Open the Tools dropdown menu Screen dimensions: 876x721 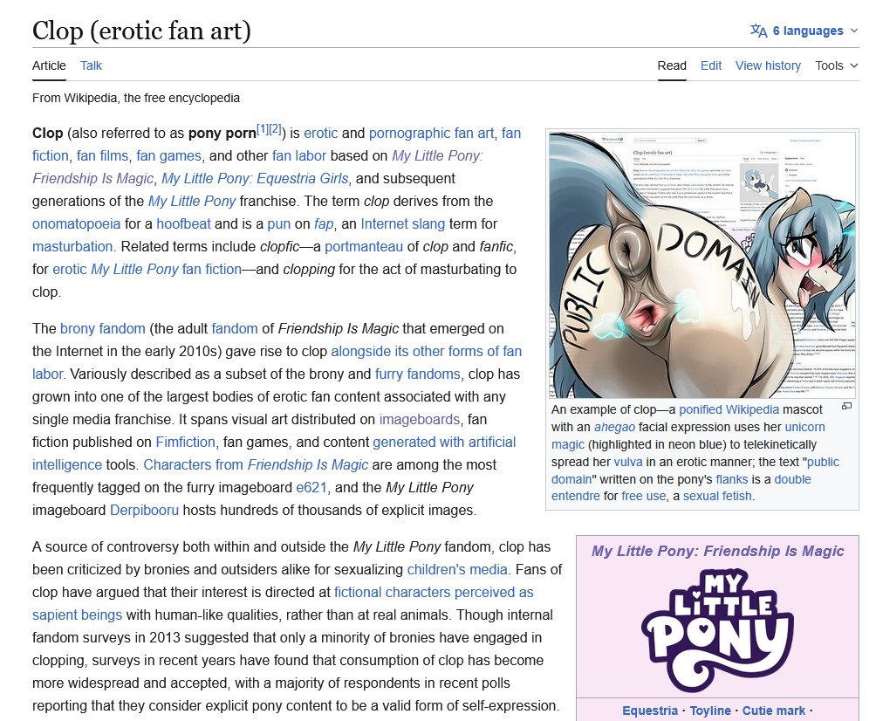(x=836, y=65)
